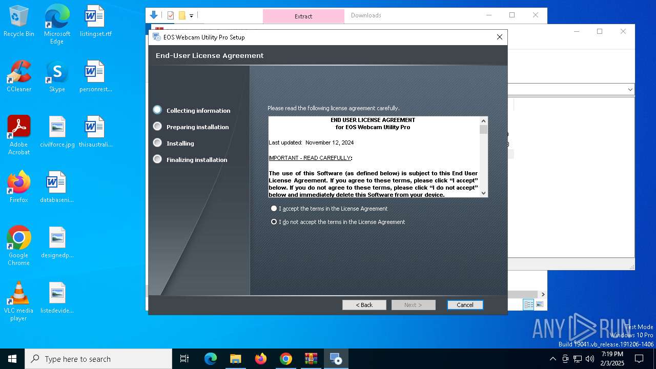Open civilforce.jpg image on desktop
The width and height of the screenshot is (656, 369).
click(57, 132)
